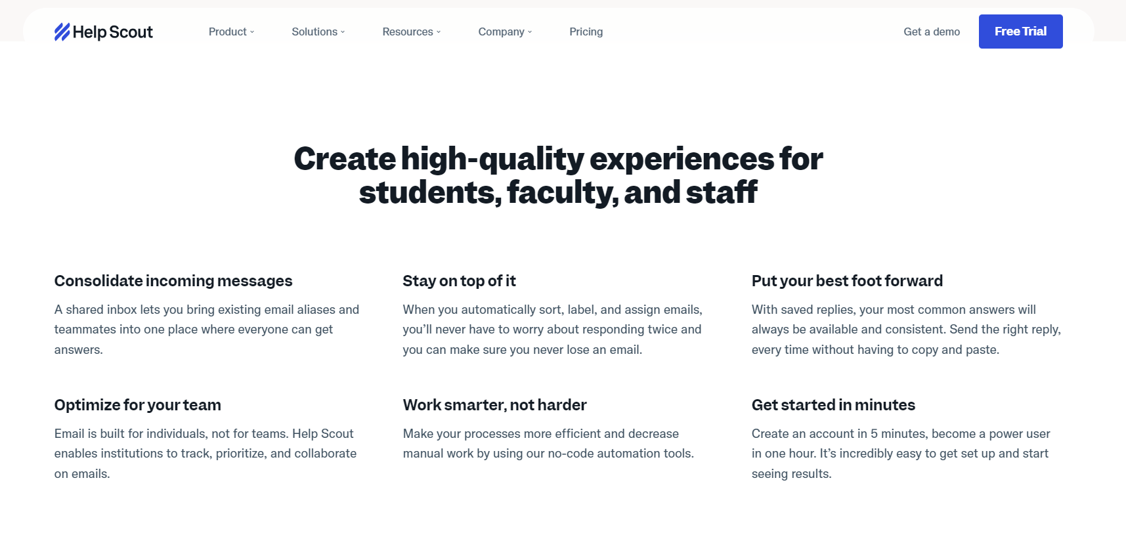Click the chevron beside Product

pyautogui.click(x=252, y=32)
